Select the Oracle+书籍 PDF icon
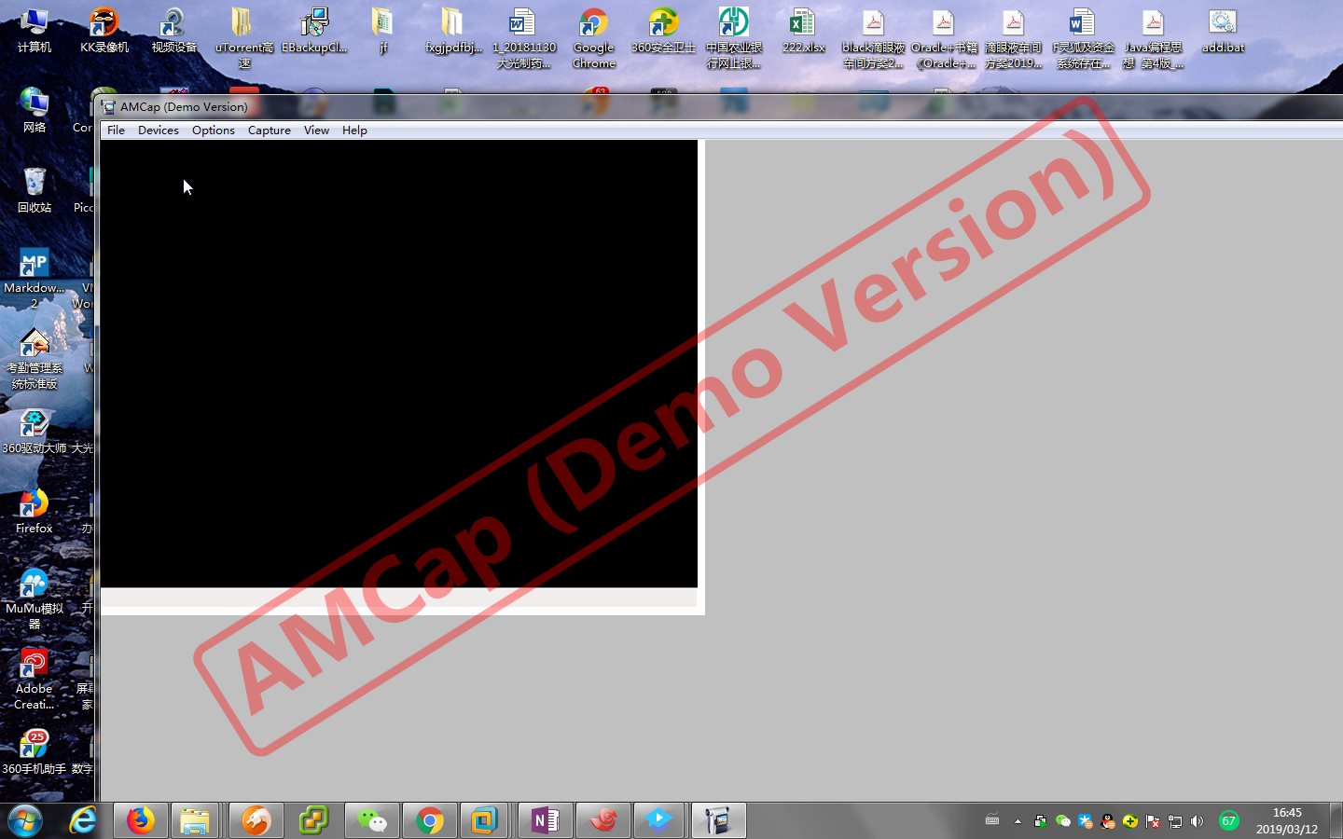This screenshot has width=1343, height=839. tap(944, 39)
